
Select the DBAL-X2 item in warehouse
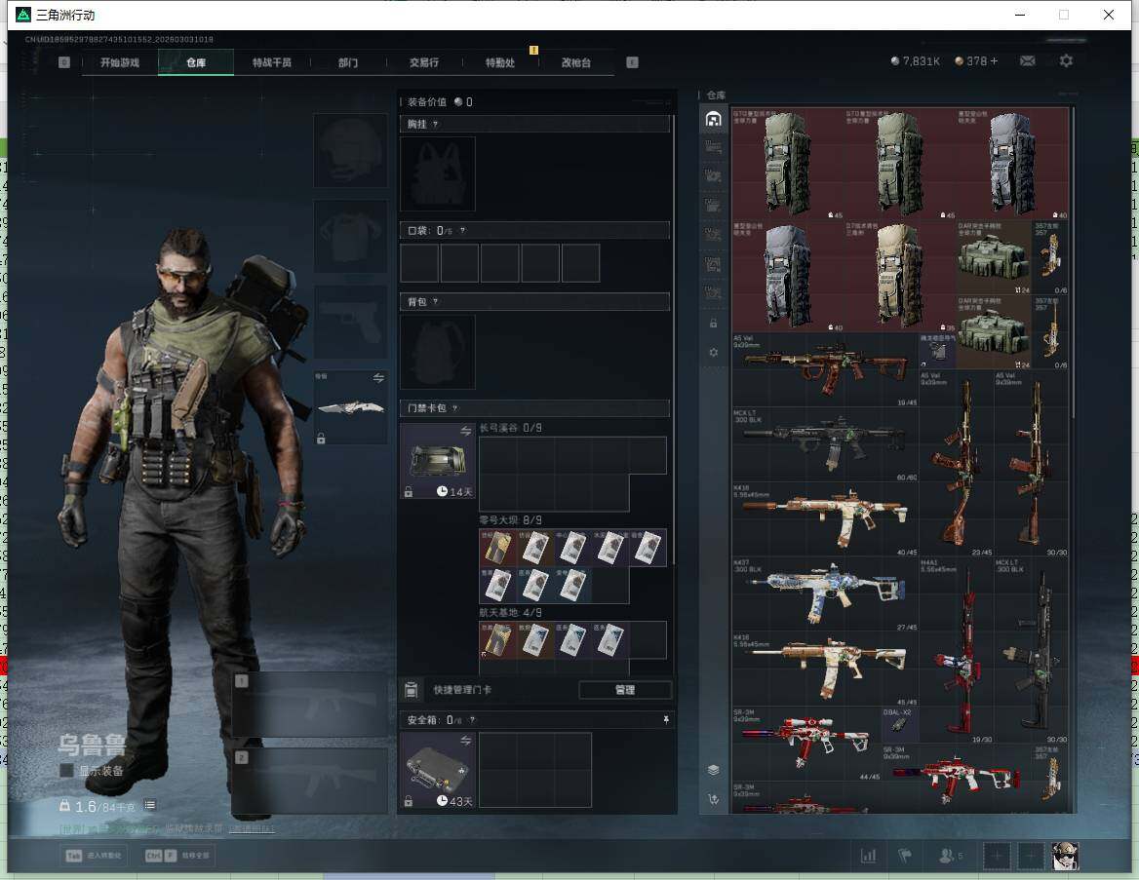[900, 725]
